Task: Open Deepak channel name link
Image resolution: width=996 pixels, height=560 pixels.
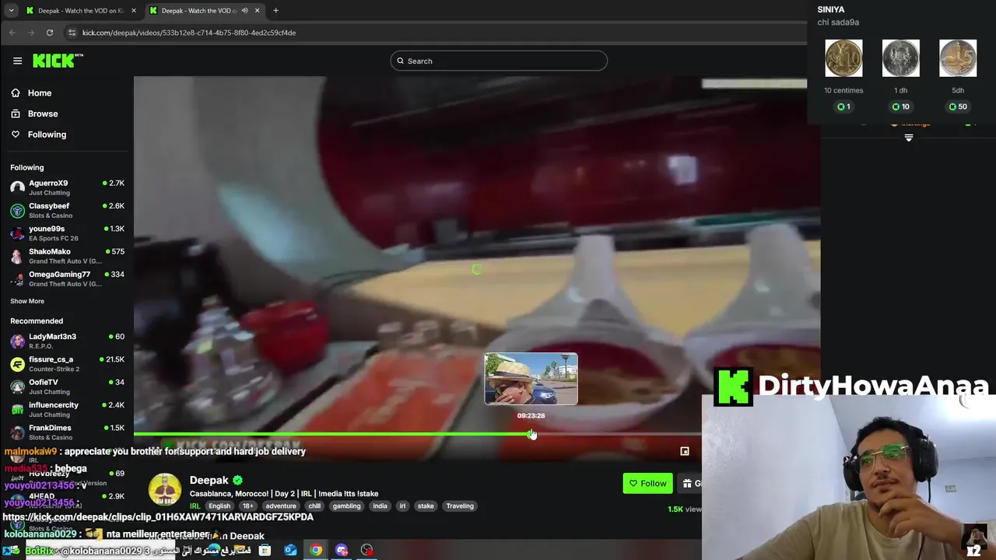Action: tap(209, 480)
